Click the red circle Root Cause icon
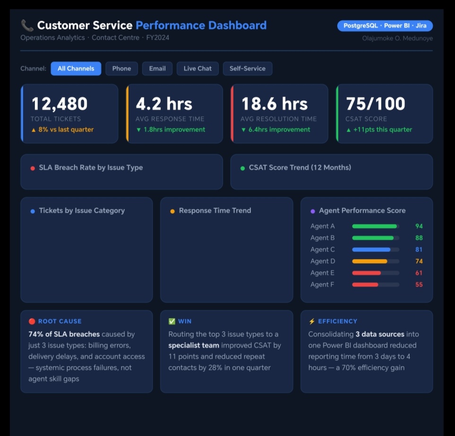 click(32, 321)
